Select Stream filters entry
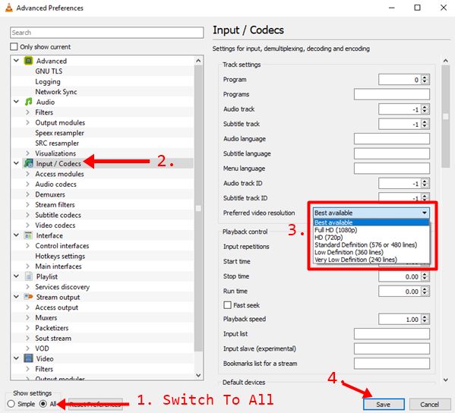455x413 pixels. pyautogui.click(x=55, y=204)
